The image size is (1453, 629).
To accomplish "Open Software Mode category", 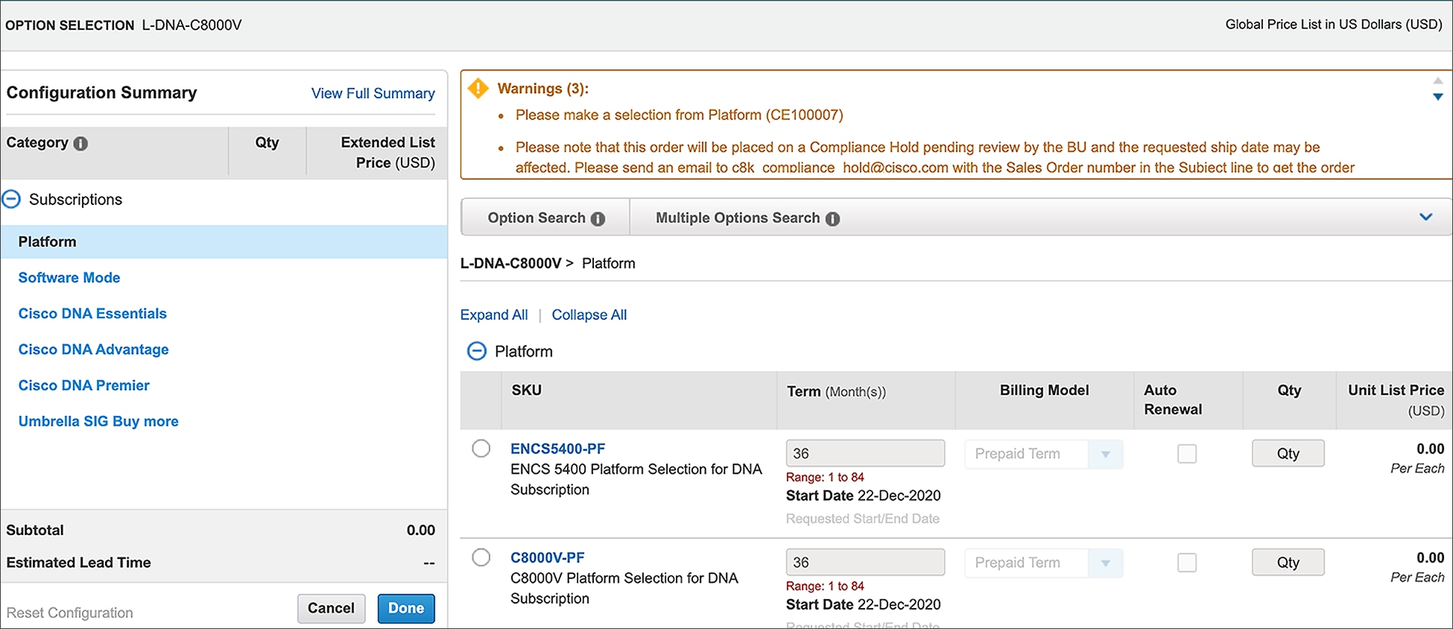I will pos(69,278).
